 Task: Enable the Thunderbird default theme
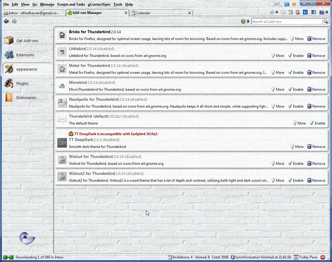pos(317,123)
